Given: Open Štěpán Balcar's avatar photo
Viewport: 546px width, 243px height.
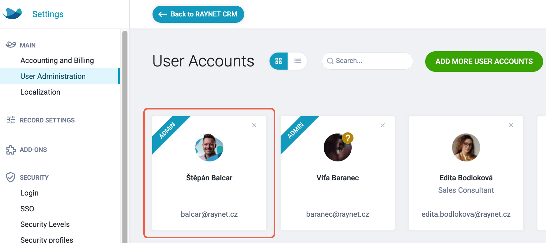Looking at the screenshot, I should click(209, 147).
